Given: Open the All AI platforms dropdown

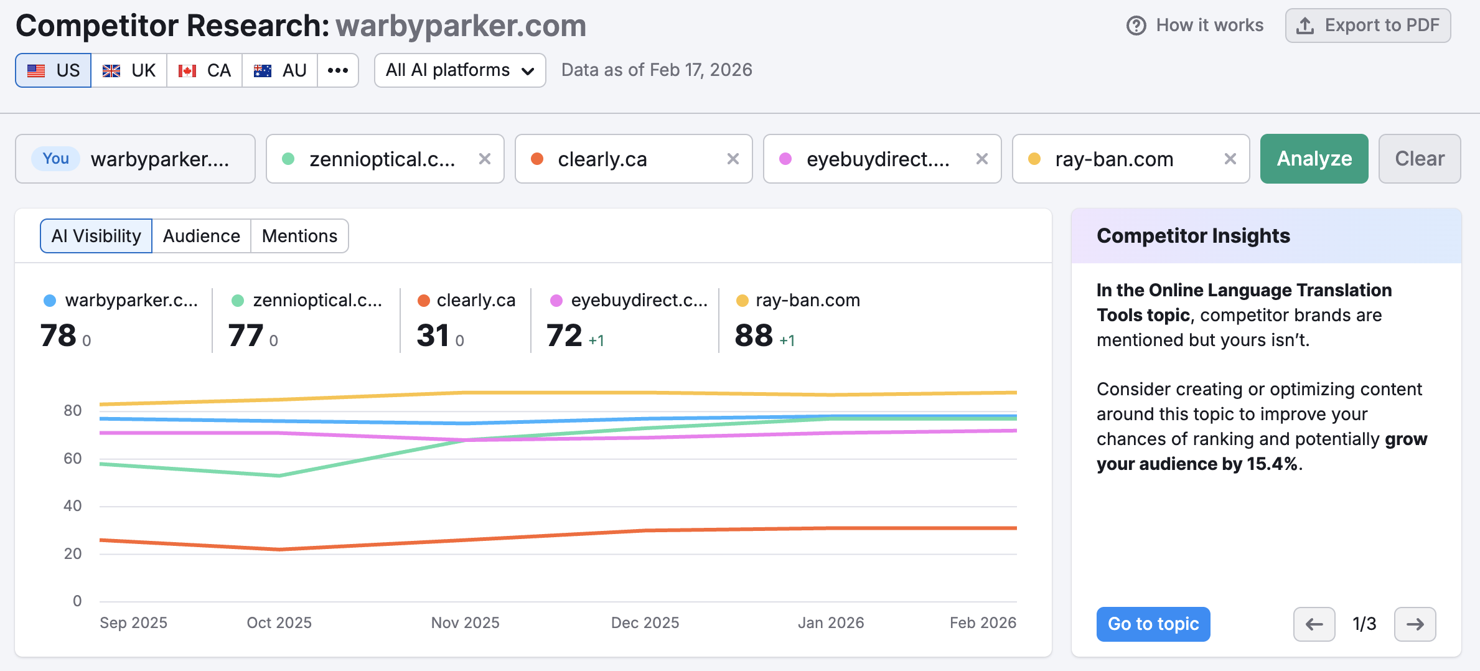Looking at the screenshot, I should point(459,70).
